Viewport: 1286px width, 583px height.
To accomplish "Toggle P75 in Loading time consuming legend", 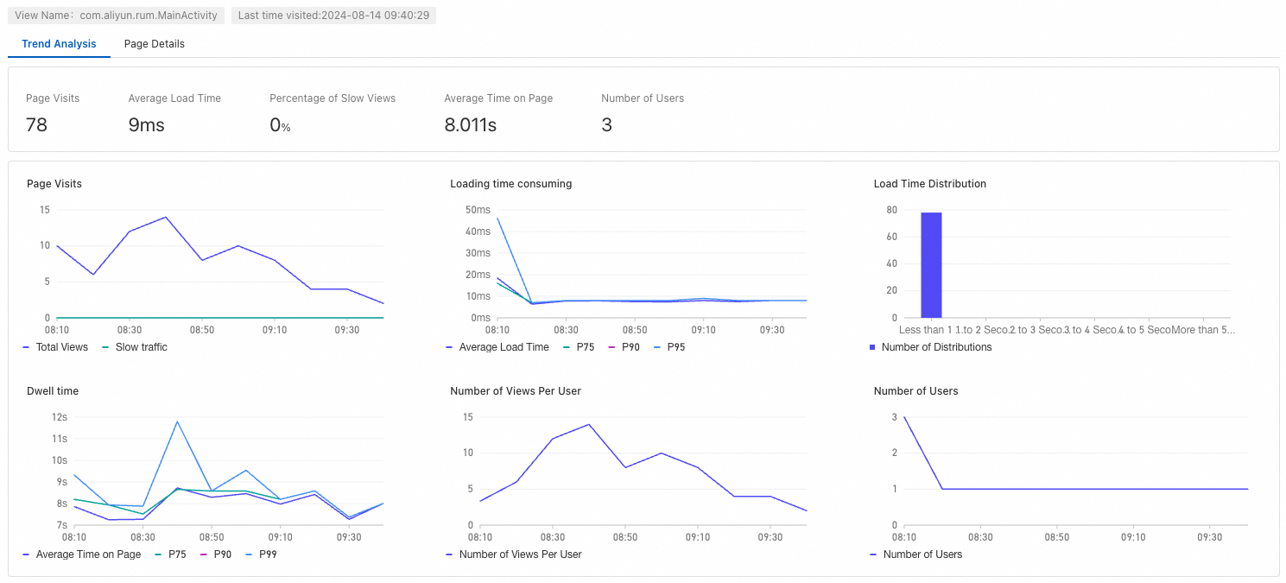I will pos(581,347).
